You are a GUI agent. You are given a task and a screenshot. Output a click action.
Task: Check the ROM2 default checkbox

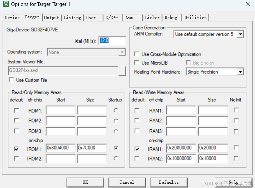click(x=17, y=121)
